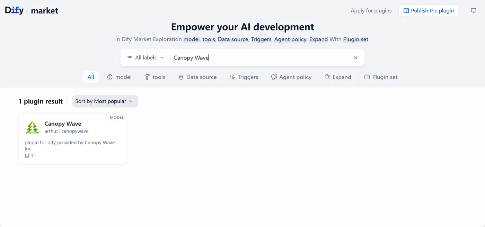Image resolution: width=485 pixels, height=227 pixels.
Task: Click the Triggers tab spark icon
Action: coord(232,77)
